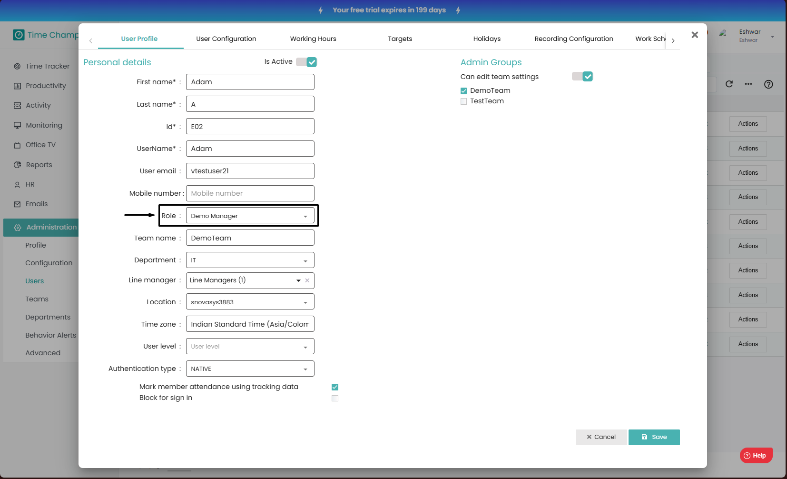
Task: Clear the Line manager selection with the x icon
Action: (307, 280)
